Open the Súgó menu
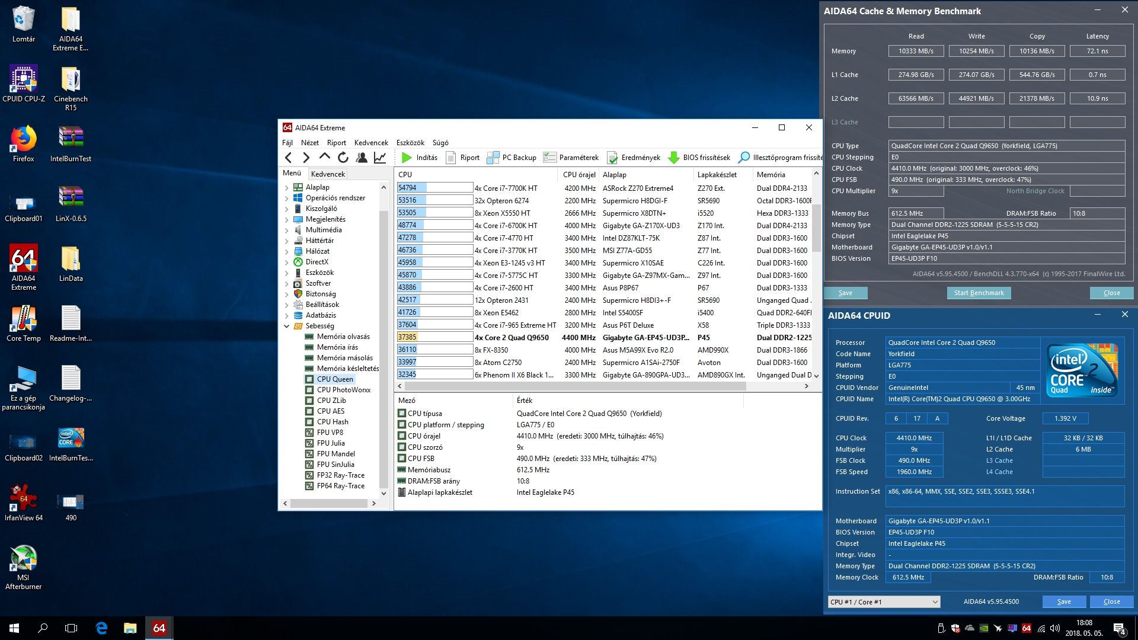Viewport: 1138px width, 640px height. click(x=440, y=143)
